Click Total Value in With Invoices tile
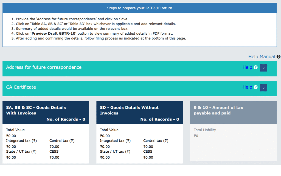The height and width of the screenshot is (176, 281). 15,130
